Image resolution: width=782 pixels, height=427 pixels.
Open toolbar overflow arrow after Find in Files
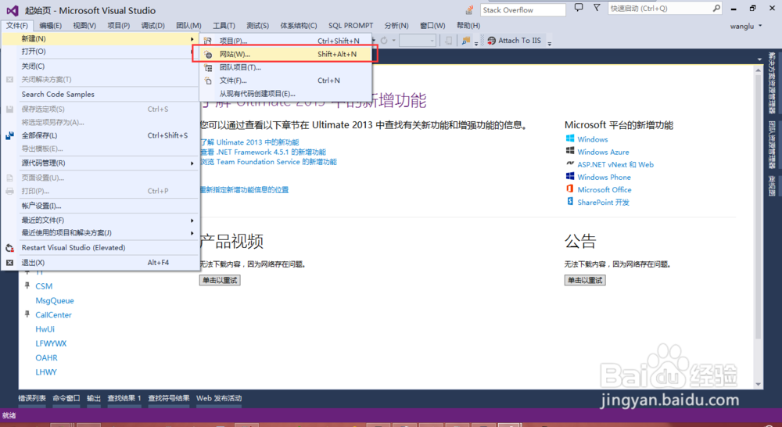(x=476, y=43)
